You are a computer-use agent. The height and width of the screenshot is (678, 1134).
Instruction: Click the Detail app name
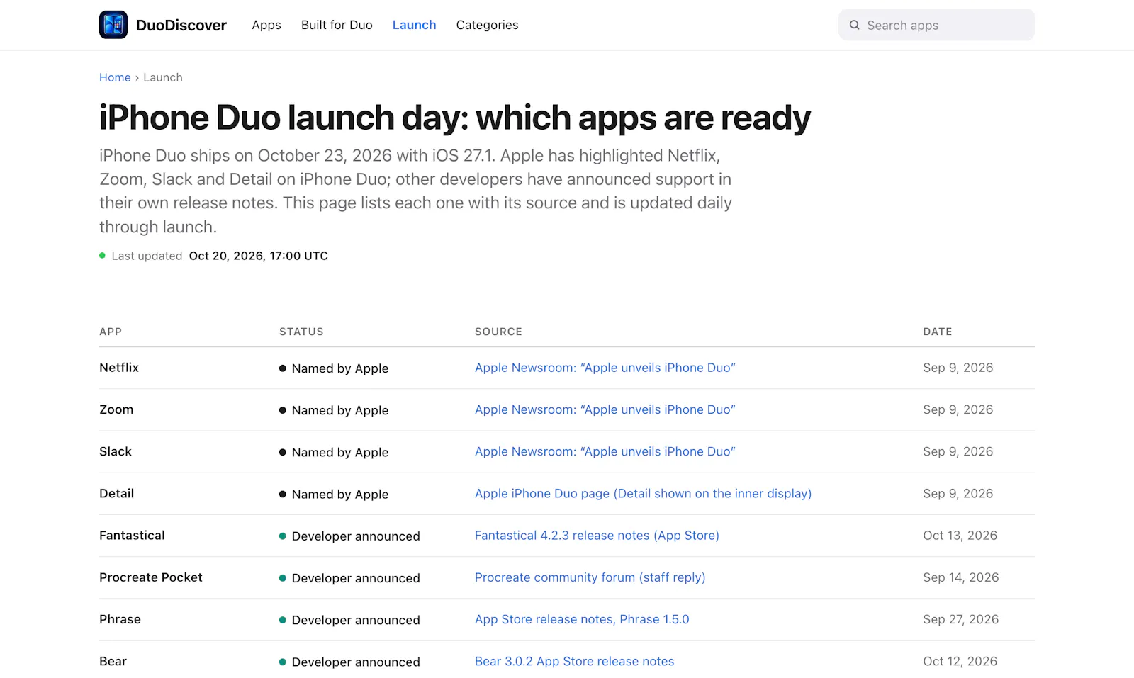point(117,493)
